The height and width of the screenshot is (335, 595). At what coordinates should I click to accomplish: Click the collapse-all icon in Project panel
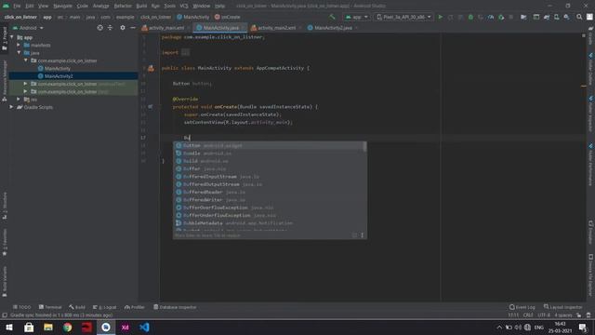110,28
